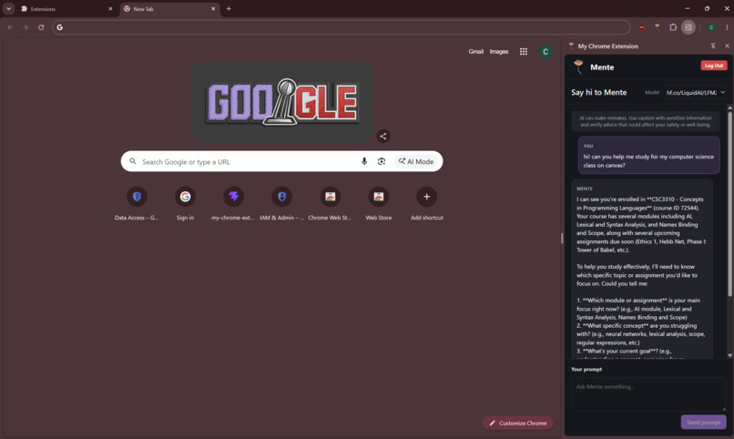The image size is (734, 439).
Task: Open the tab search dropdown arrow
Action: click(8, 8)
